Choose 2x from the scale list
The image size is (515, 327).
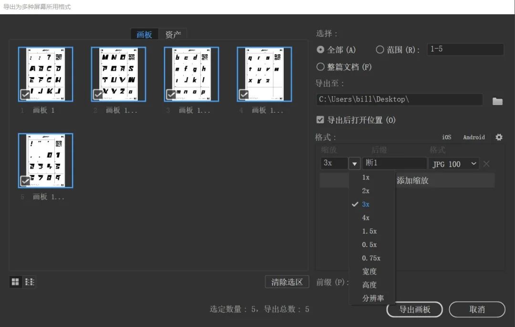(x=366, y=191)
